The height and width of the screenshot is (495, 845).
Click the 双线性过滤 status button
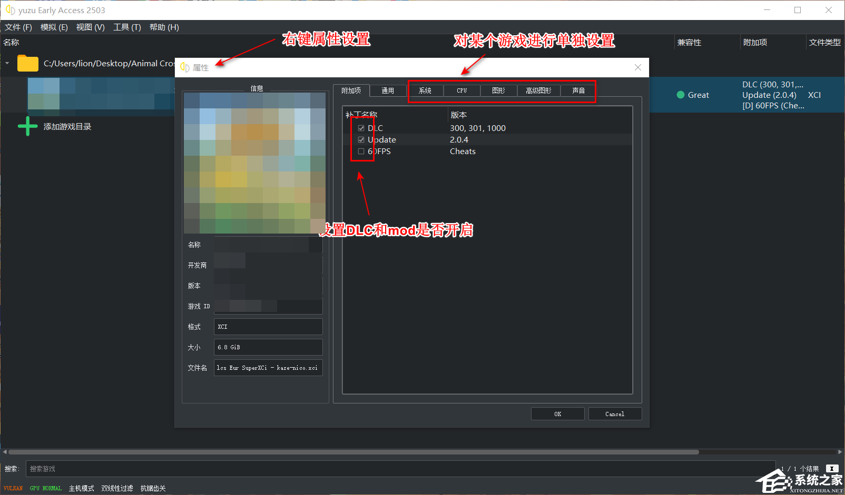[117, 488]
